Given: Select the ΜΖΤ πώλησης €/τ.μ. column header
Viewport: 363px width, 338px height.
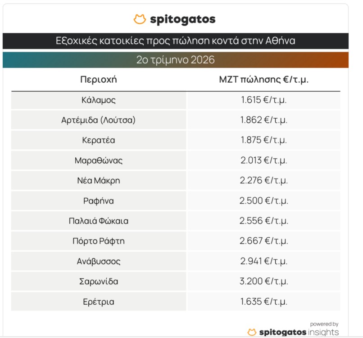Looking at the screenshot, I should (263, 80).
